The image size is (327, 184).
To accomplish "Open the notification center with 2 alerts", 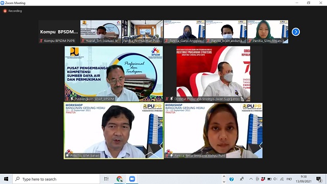I will click(319, 179).
